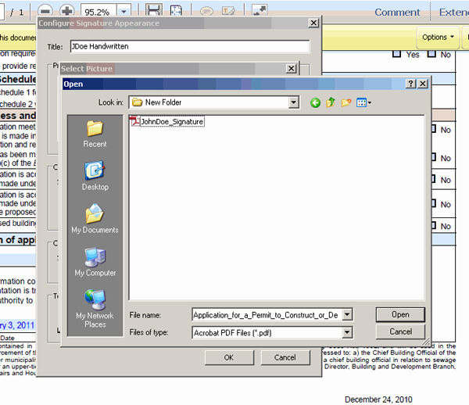Select the JohnDoe_Signature PDF file
Image resolution: width=469 pixels, height=405 pixels.
[167, 121]
